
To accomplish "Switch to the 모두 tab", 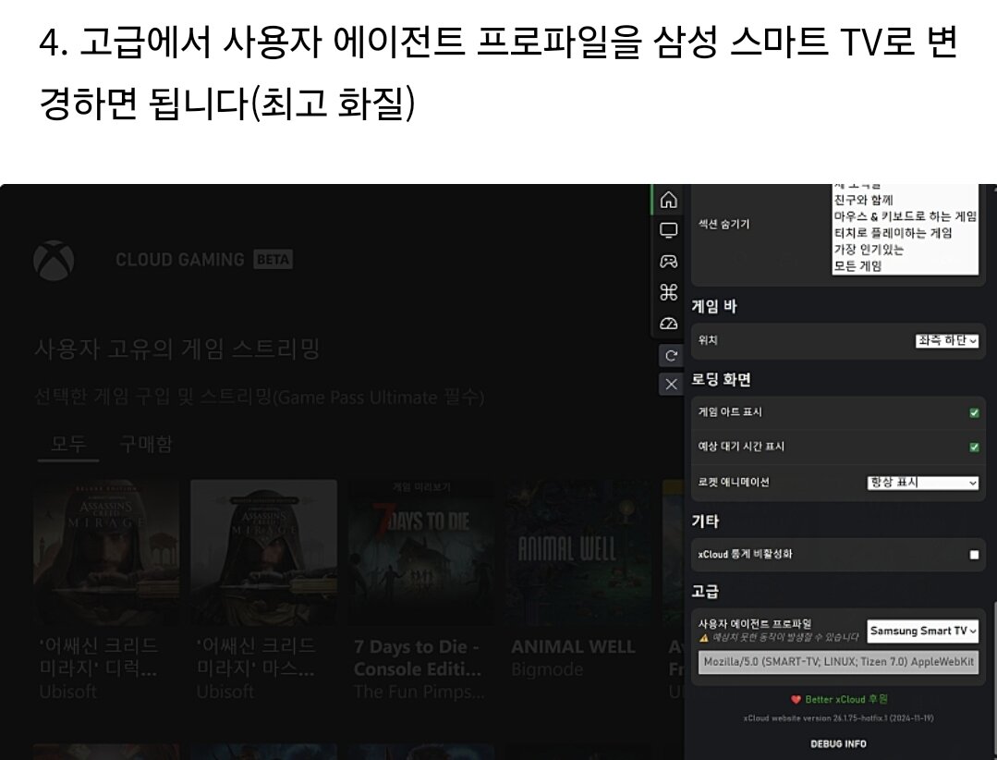I will pyautogui.click(x=68, y=443).
